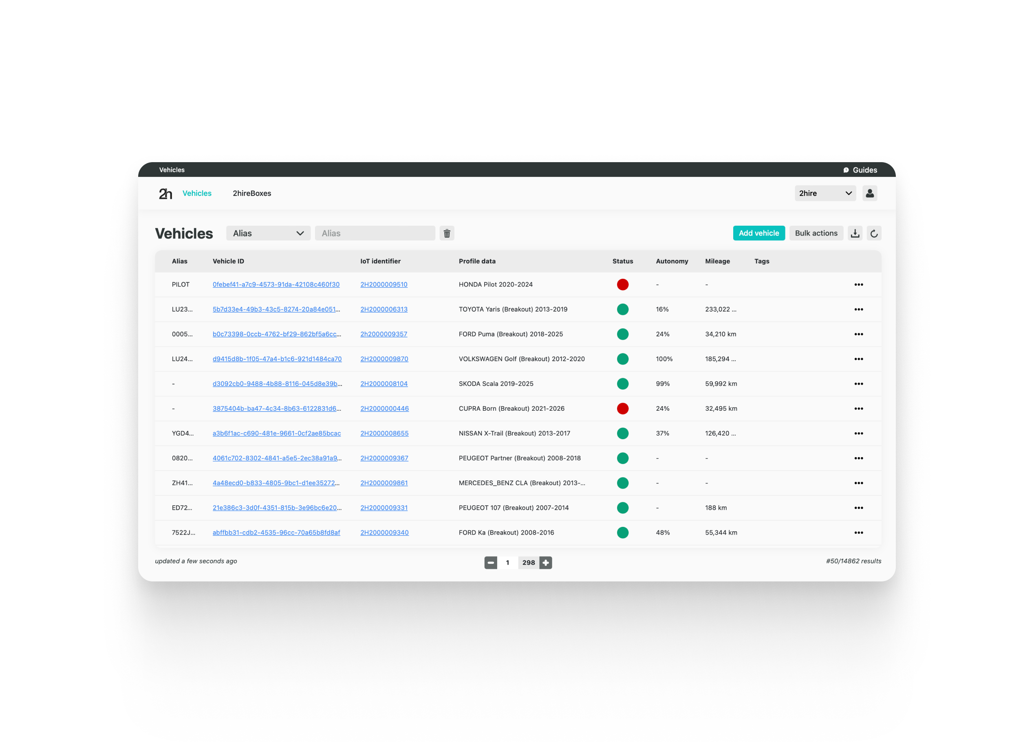1034x744 pixels.
Task: Open IoT identifier 2H2000008104 link
Action: click(x=384, y=384)
